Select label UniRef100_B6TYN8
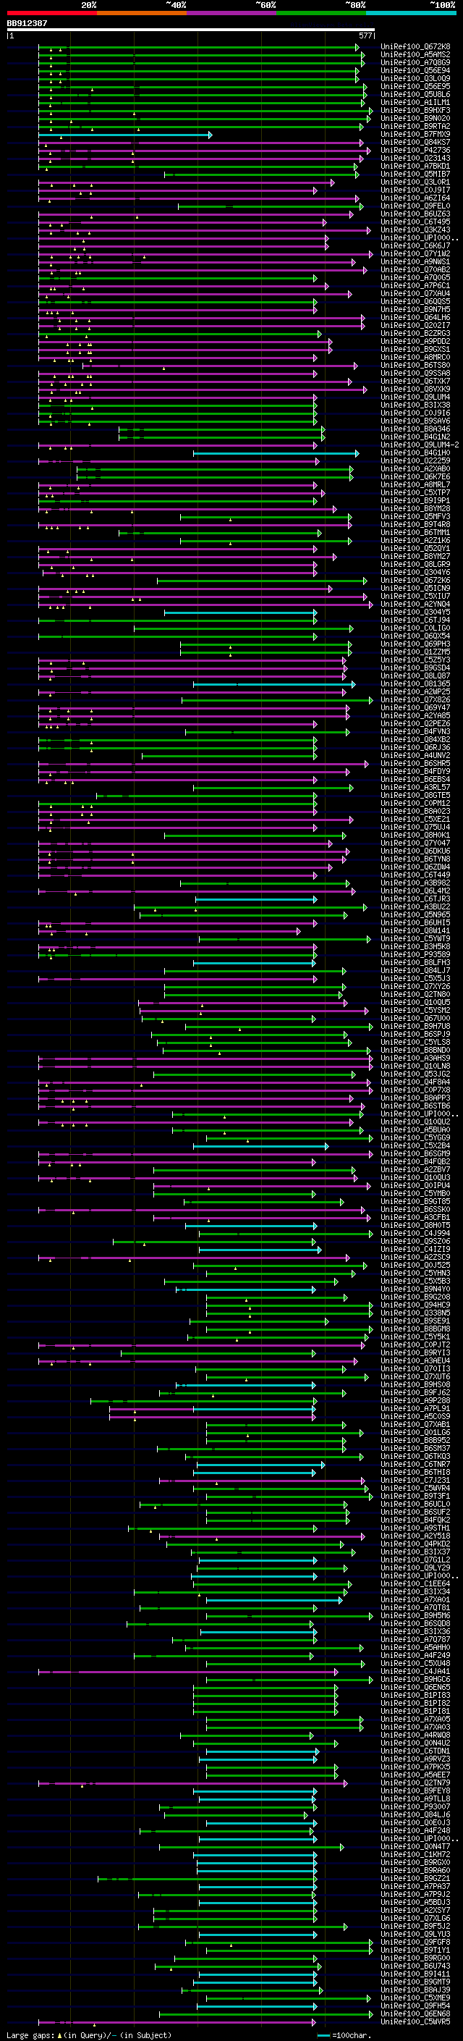The image size is (463, 2041). pos(415,859)
